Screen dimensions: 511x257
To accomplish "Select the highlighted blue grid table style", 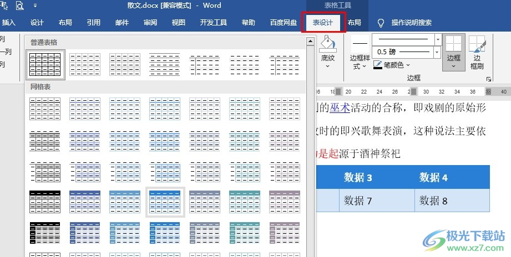I will (x=165, y=202).
